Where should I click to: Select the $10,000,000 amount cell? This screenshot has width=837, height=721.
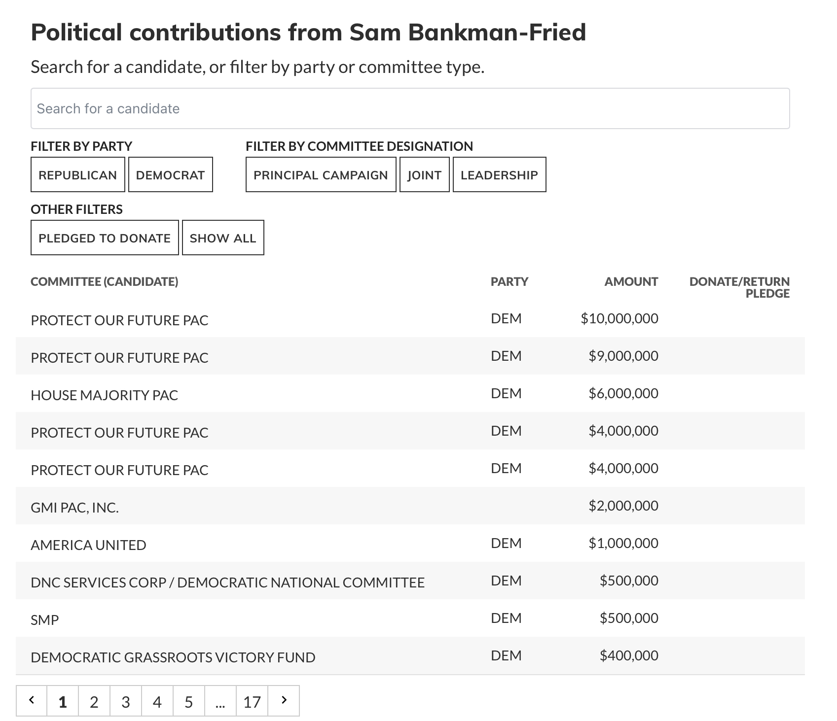point(619,318)
